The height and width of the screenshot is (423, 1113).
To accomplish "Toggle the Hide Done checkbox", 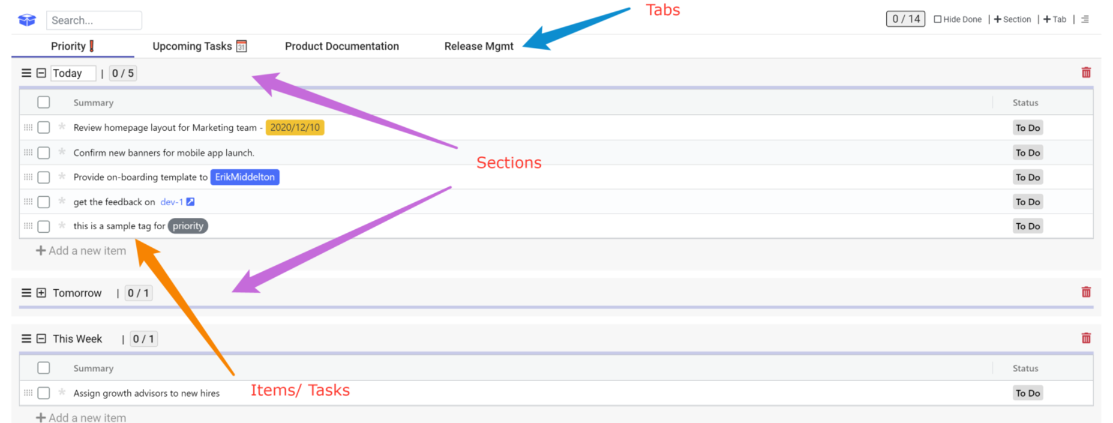I will point(937,19).
